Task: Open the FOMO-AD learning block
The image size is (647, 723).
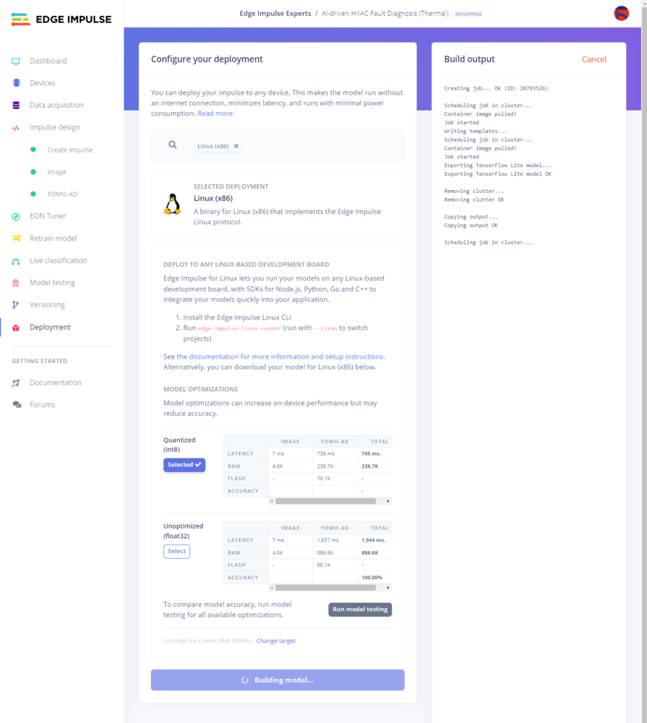Action: 62,194
